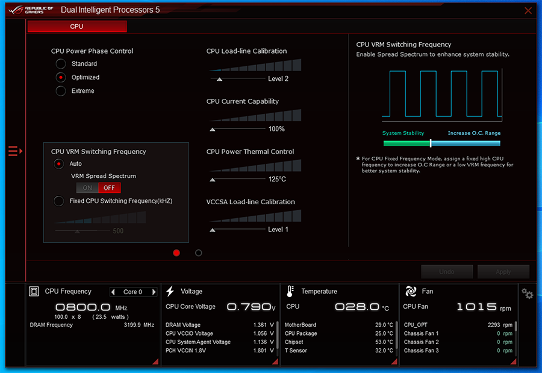This screenshot has width=542, height=373.
Task: Select Optimized power phase control
Action: click(61, 77)
